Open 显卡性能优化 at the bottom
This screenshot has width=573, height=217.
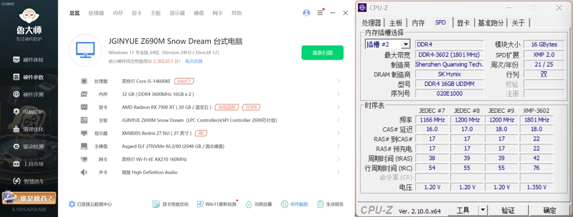(x=170, y=204)
